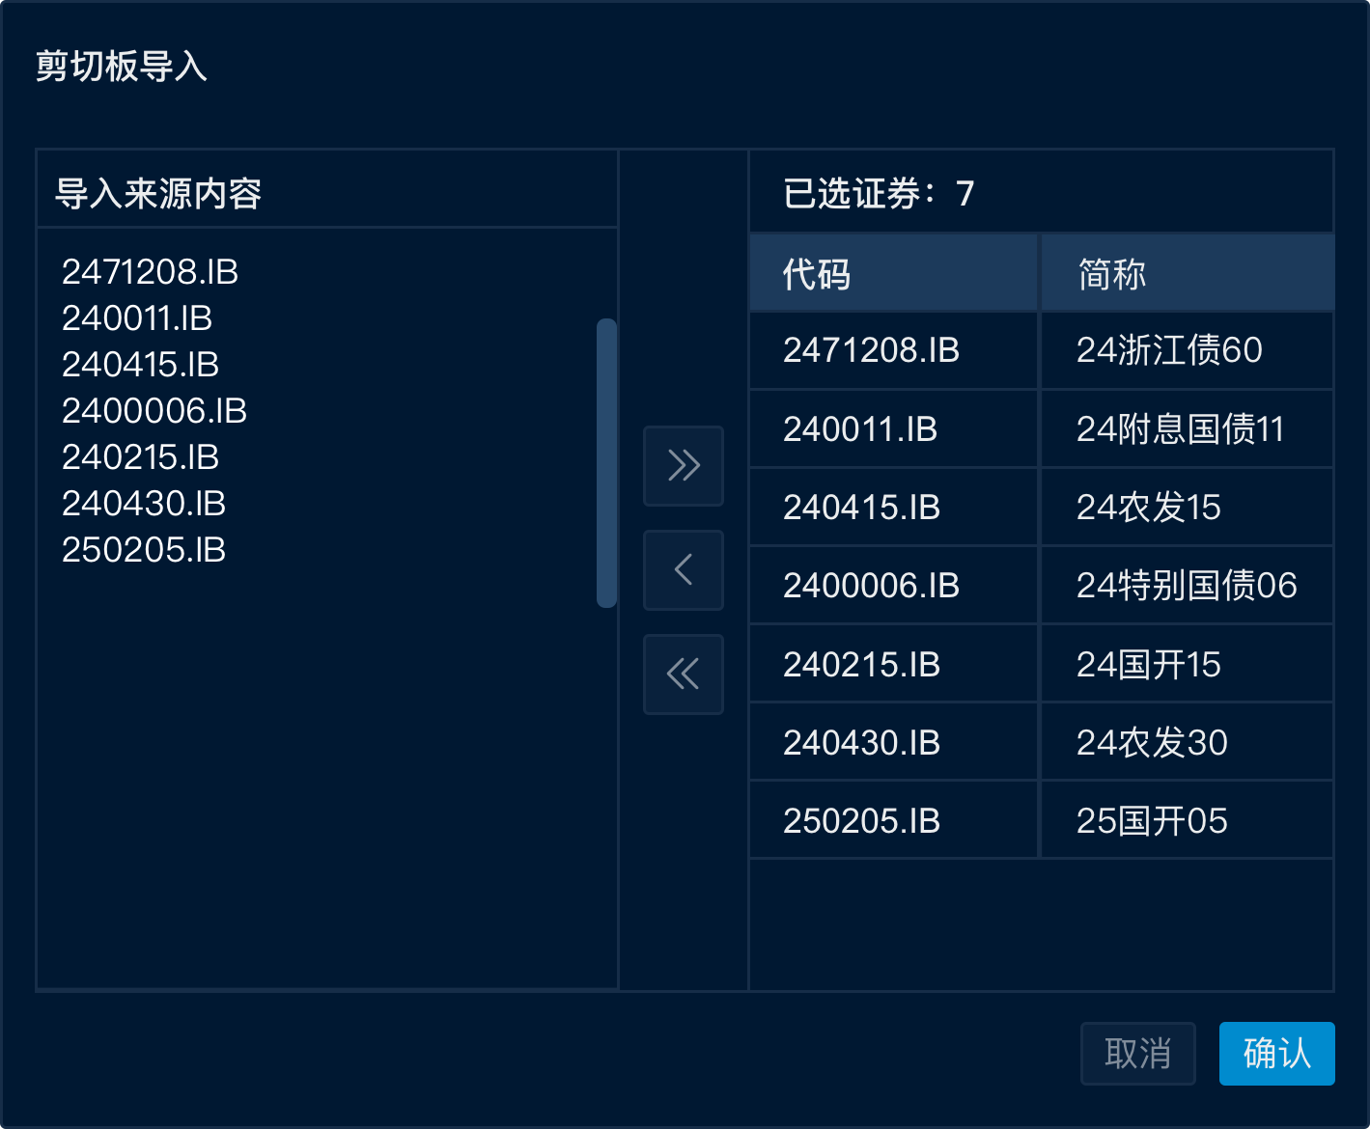Click the scrollbar in the source list
Viewport: 1370px width, 1129px height.
[604, 463]
